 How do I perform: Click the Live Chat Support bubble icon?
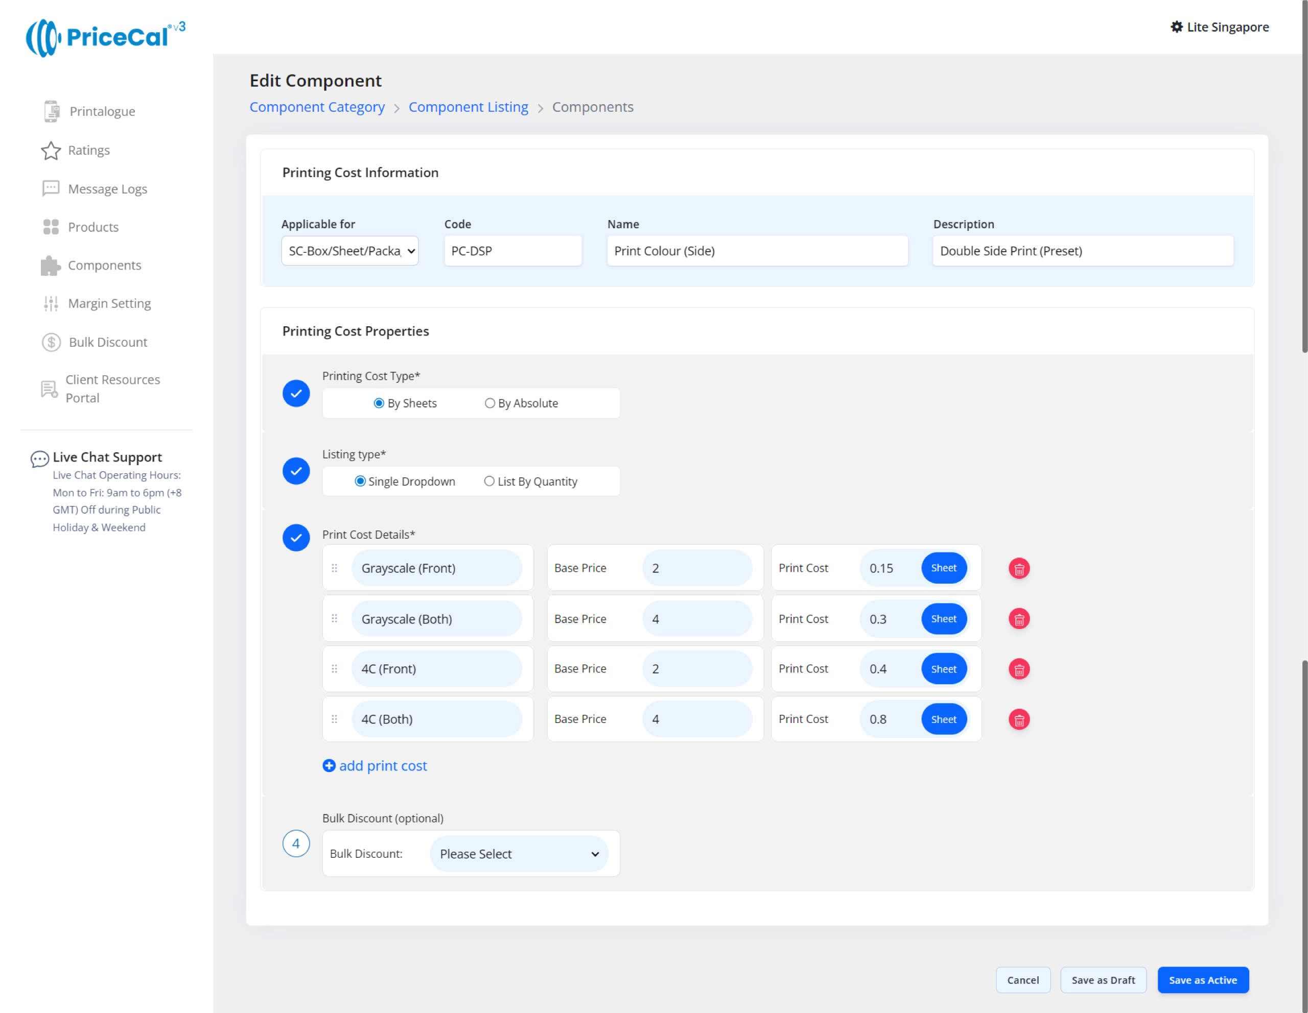[39, 459]
